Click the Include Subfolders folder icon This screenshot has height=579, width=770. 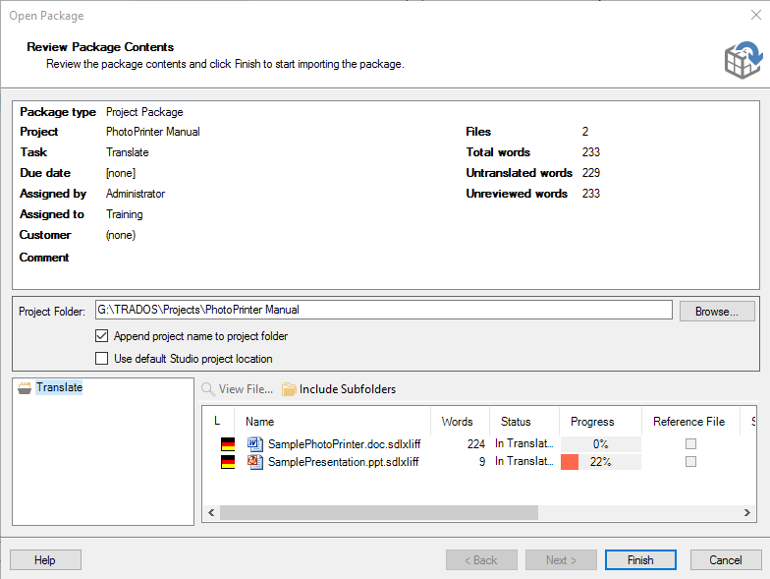[x=289, y=389]
